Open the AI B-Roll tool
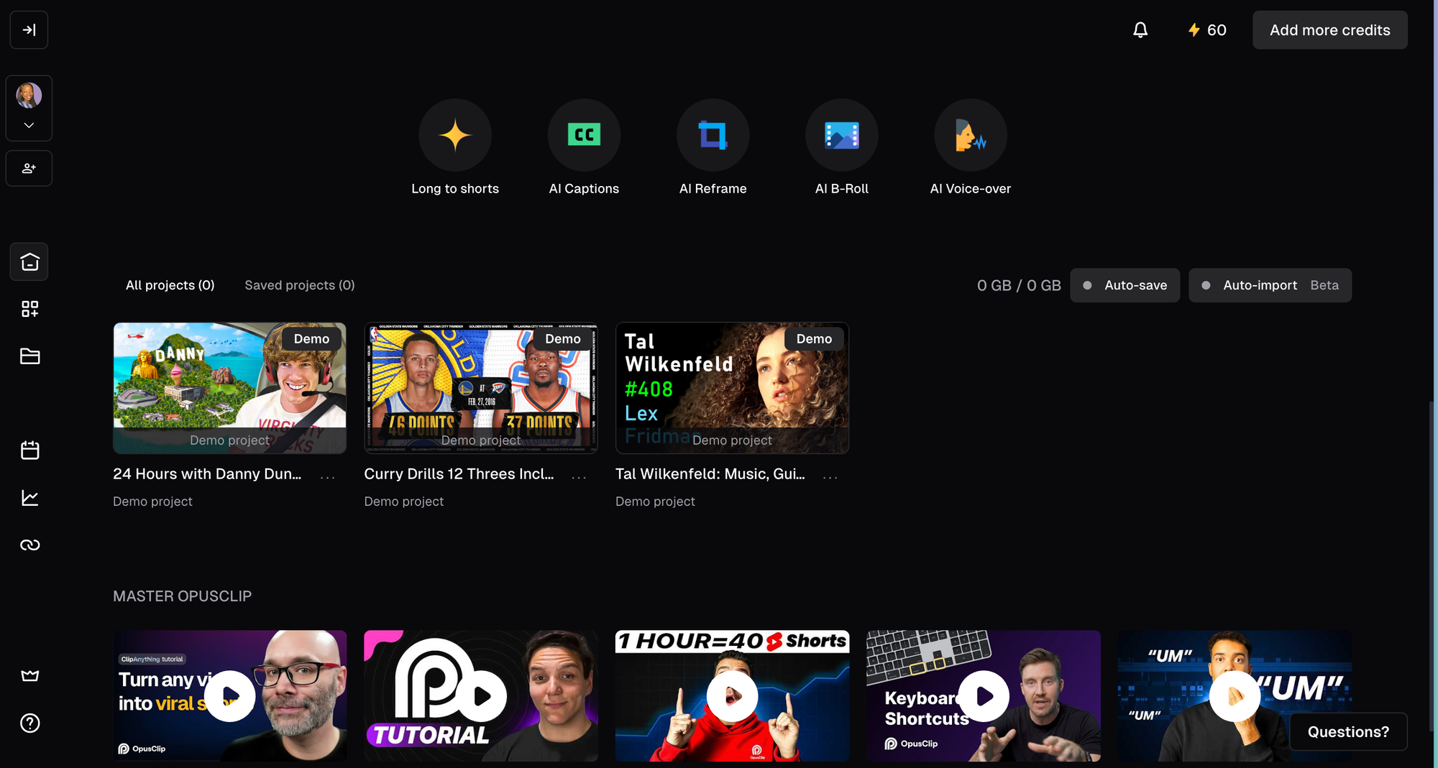1438x768 pixels. [842, 148]
